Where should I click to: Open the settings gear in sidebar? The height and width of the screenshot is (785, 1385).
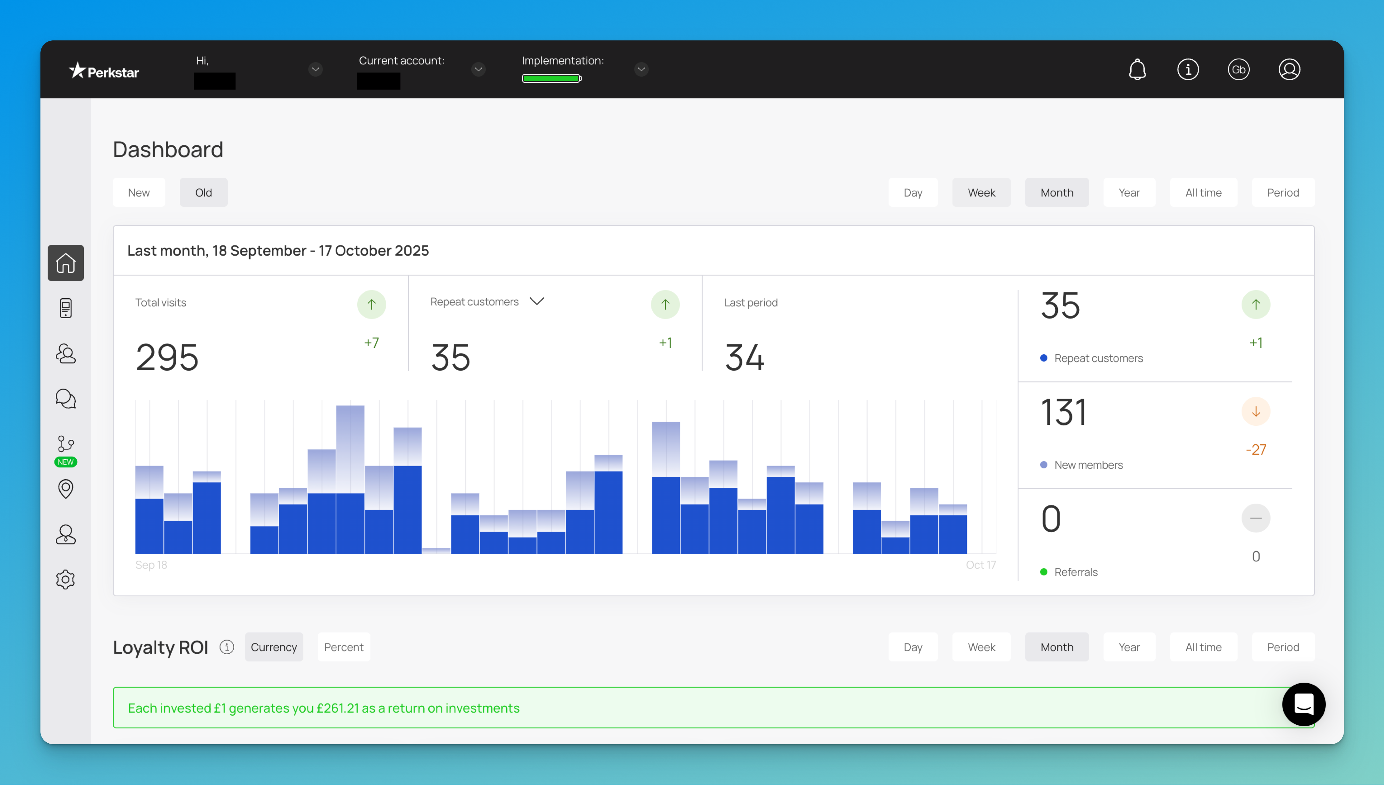65,580
